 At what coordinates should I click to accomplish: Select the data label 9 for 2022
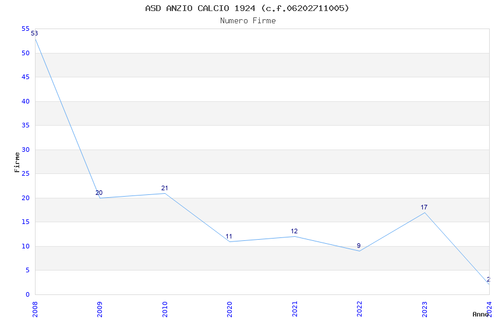[x=359, y=246]
